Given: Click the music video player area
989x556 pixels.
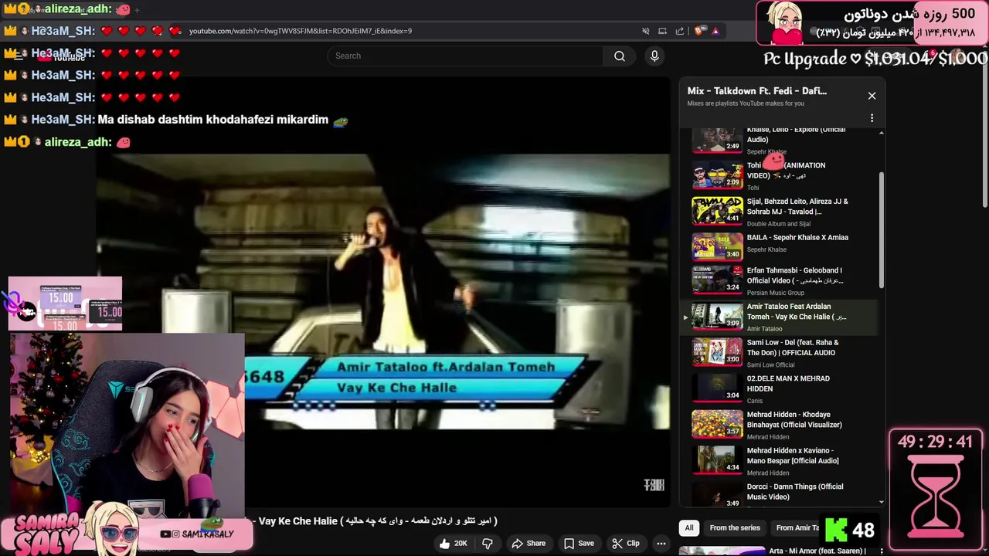Looking at the screenshot, I should point(382,292).
